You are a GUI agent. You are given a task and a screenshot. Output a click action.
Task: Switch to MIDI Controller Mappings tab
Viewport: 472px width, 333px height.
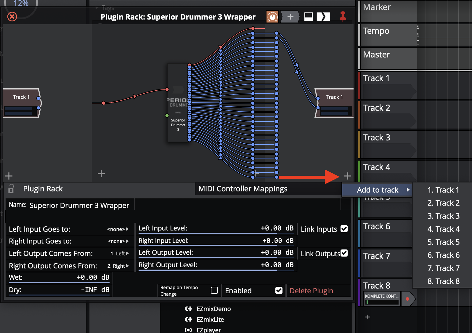pos(243,189)
